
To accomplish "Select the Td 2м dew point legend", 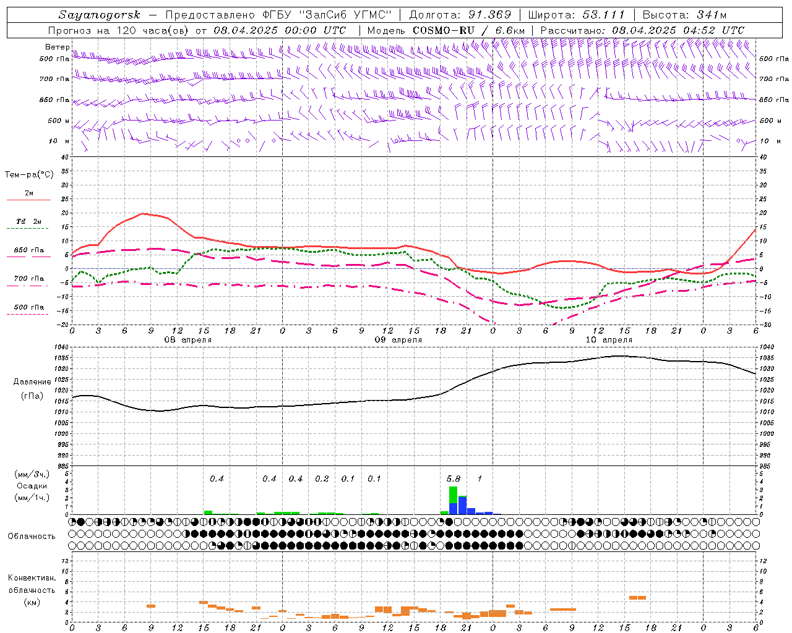I will coord(28,222).
